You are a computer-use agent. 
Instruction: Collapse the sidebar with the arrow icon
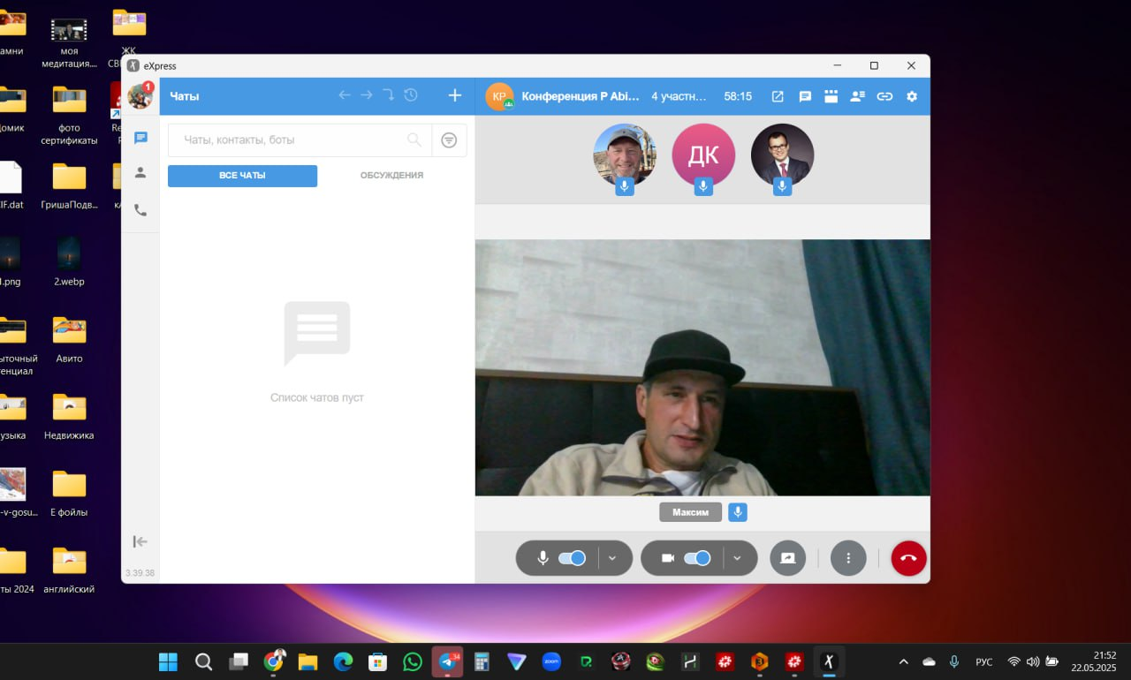[x=140, y=541]
